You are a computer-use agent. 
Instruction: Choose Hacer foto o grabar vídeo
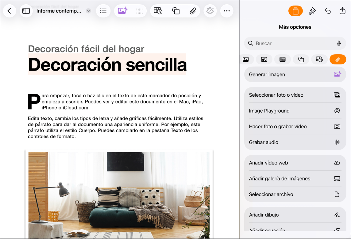(295, 126)
